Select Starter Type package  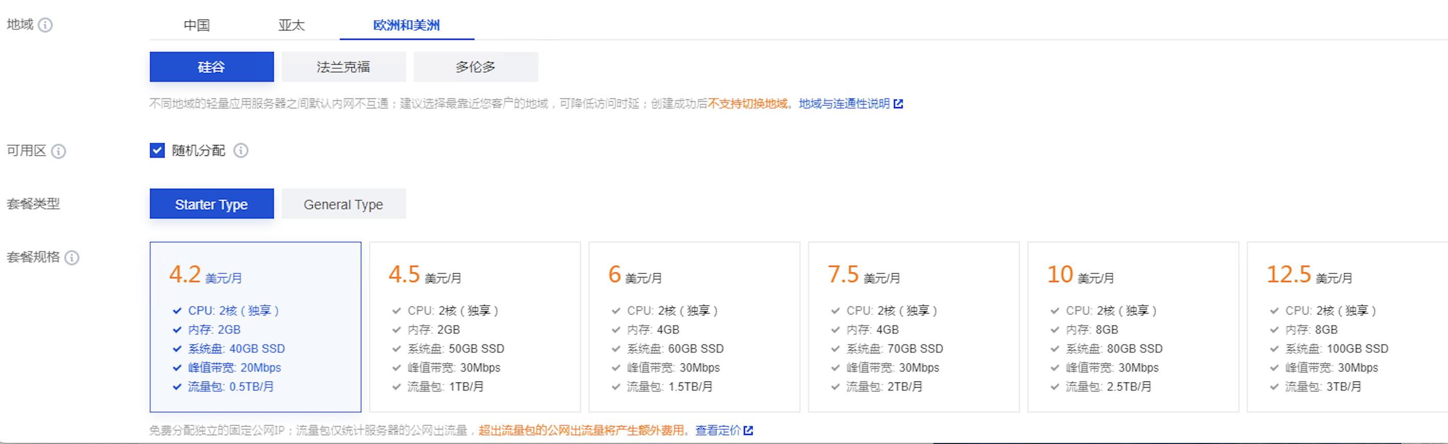[211, 204]
